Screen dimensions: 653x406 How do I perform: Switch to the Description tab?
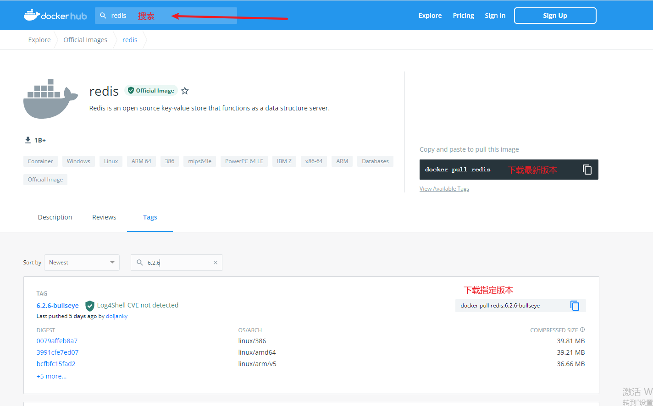(x=55, y=217)
